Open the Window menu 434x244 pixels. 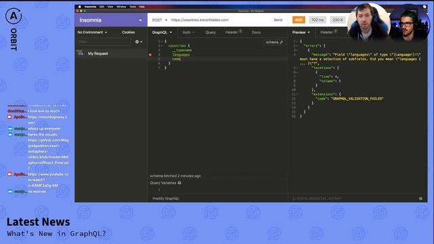(121, 7)
